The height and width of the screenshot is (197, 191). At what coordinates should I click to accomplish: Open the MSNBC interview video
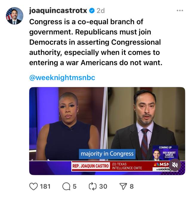[107, 131]
